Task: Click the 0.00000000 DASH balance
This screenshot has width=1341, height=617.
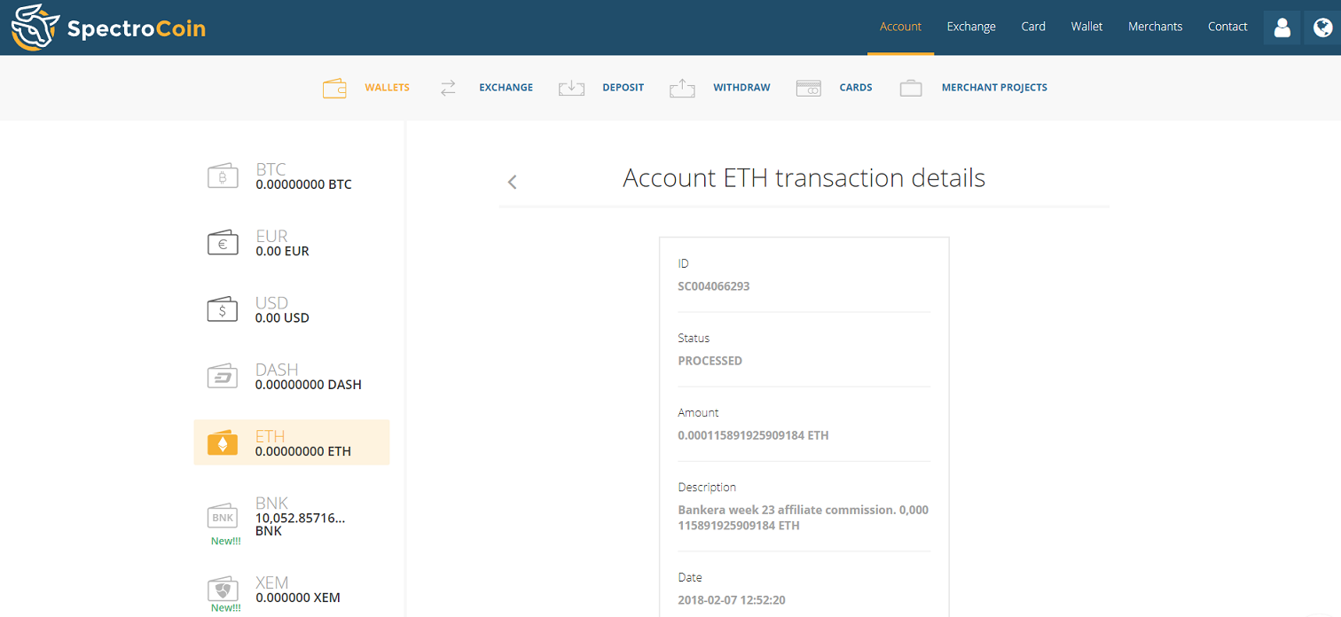Action: point(309,385)
